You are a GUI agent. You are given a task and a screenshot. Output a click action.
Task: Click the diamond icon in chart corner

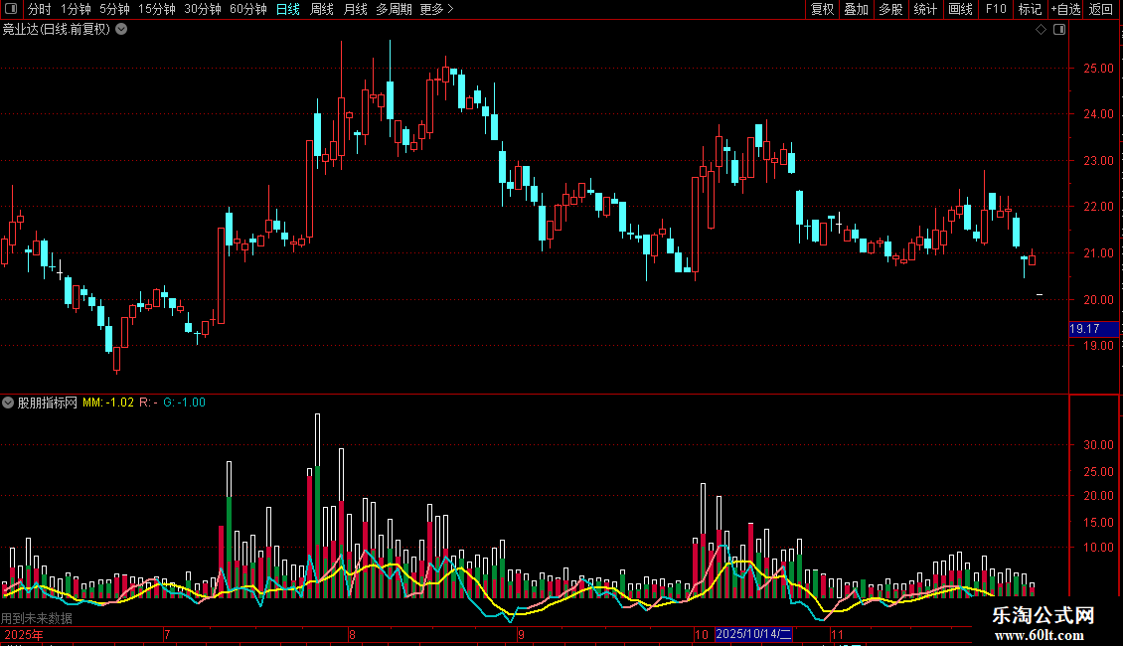pos(1042,30)
